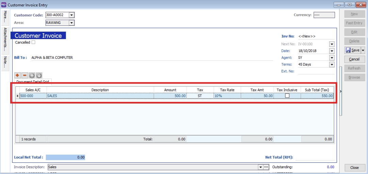The width and height of the screenshot is (368, 174).
Task: Click the Amount column header
Action: click(170, 90)
